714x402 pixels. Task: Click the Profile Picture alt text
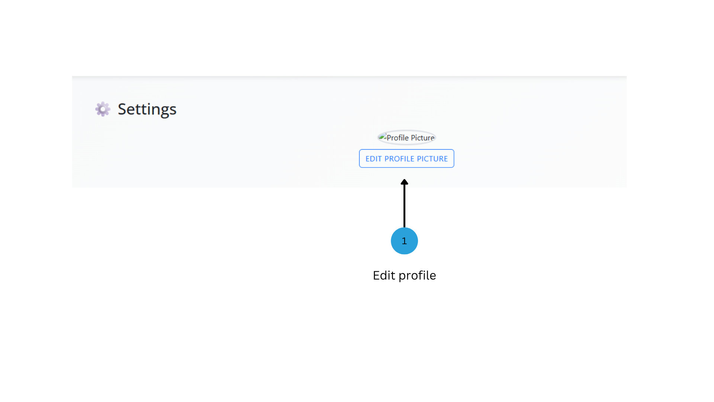(x=411, y=138)
